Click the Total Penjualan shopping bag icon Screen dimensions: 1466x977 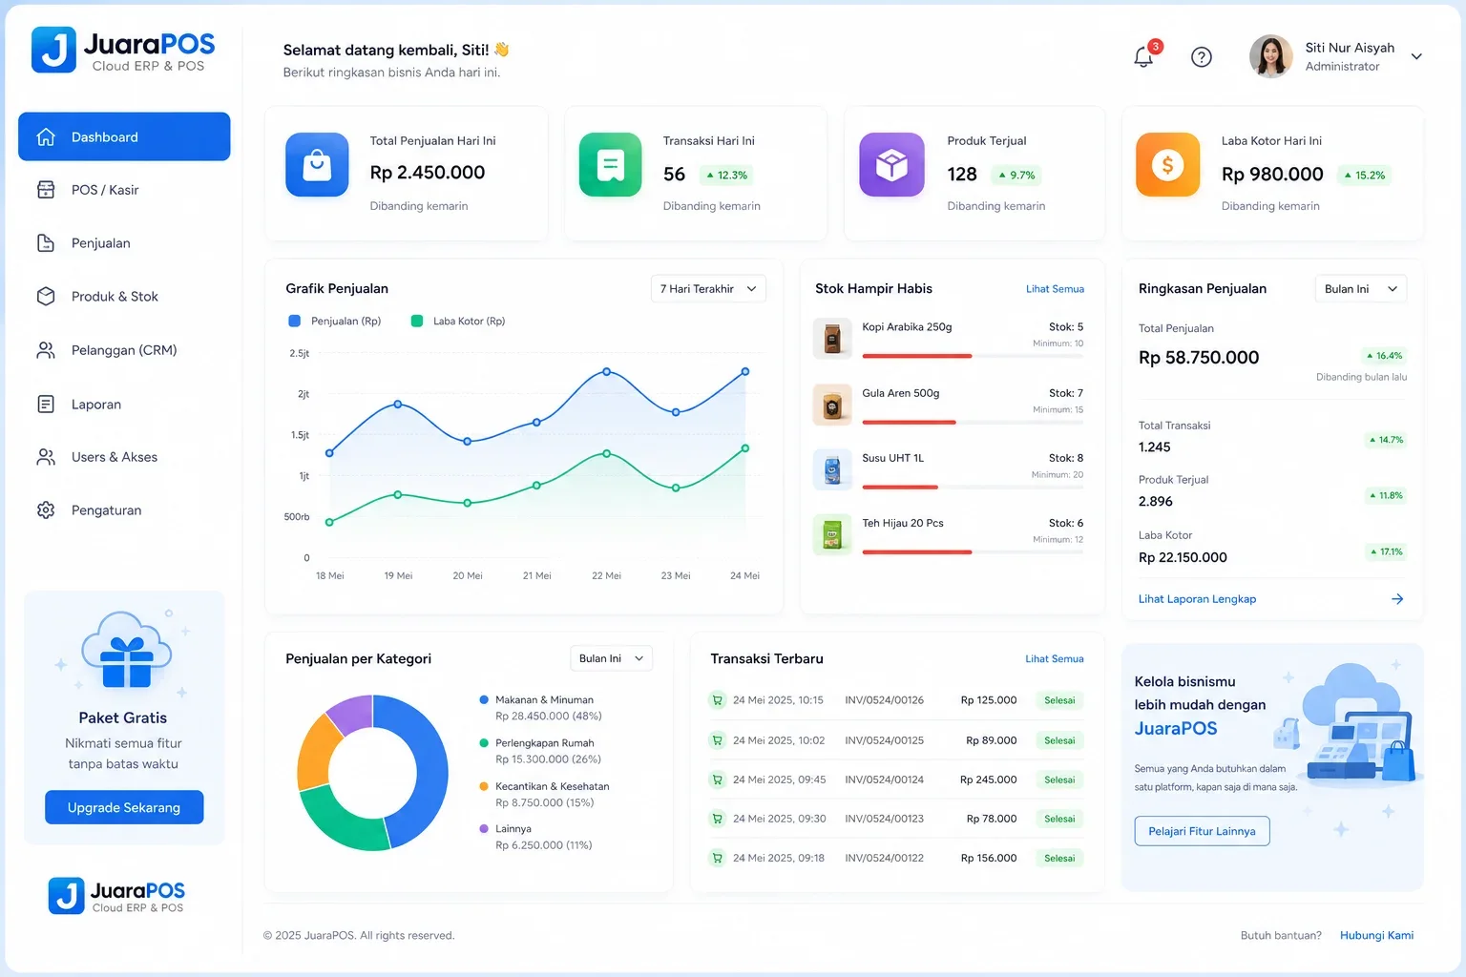click(317, 165)
